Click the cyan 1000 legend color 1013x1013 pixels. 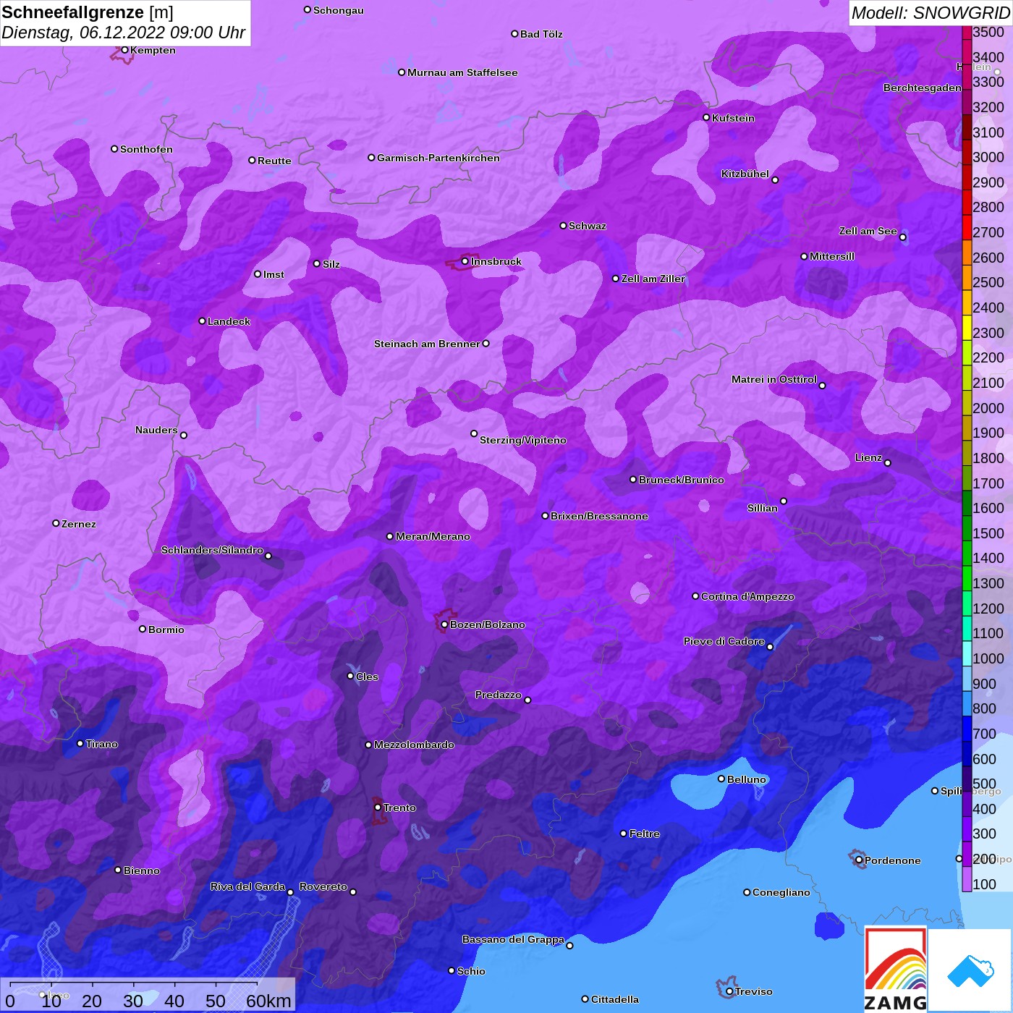coord(967,653)
